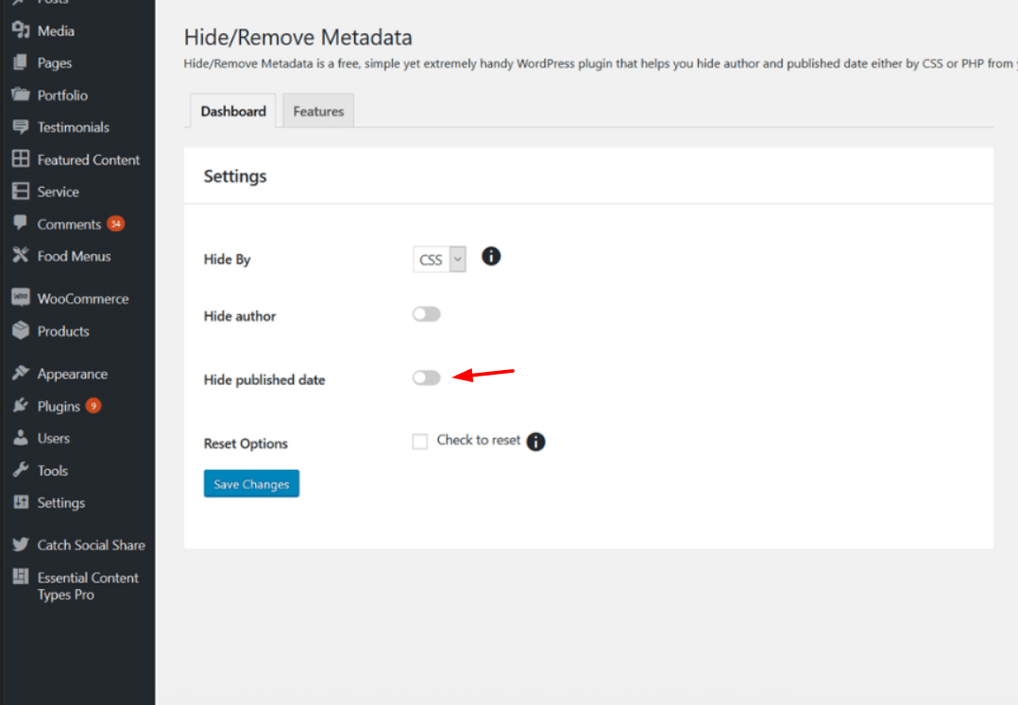Click the Settings sliders icon
This screenshot has width=1018, height=705.
[x=21, y=502]
